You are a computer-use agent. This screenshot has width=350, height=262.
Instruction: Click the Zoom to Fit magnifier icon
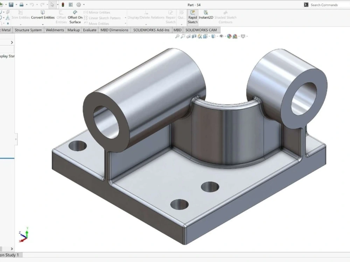click(x=177, y=36)
